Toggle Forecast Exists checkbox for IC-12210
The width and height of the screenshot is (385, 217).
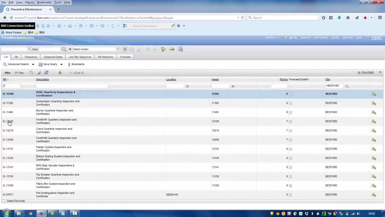[x=290, y=131]
